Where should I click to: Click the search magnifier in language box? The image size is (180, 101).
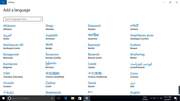41,19
